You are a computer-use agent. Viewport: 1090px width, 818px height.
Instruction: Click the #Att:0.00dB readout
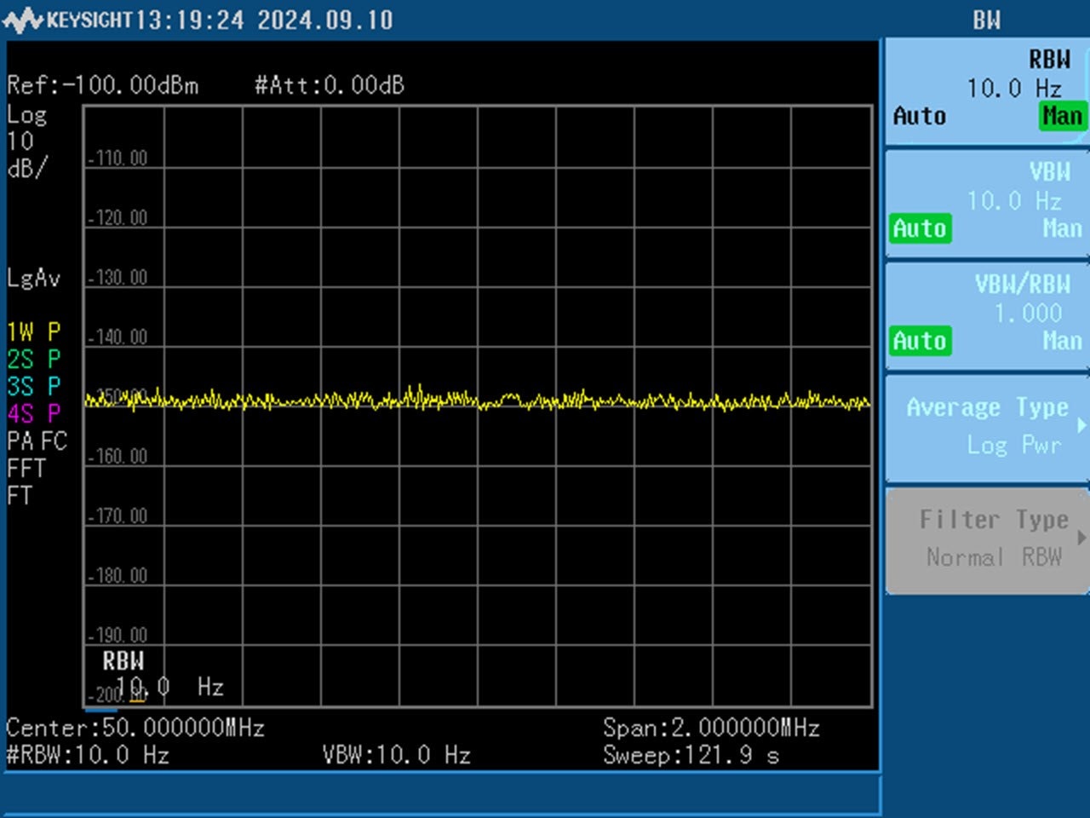(329, 85)
